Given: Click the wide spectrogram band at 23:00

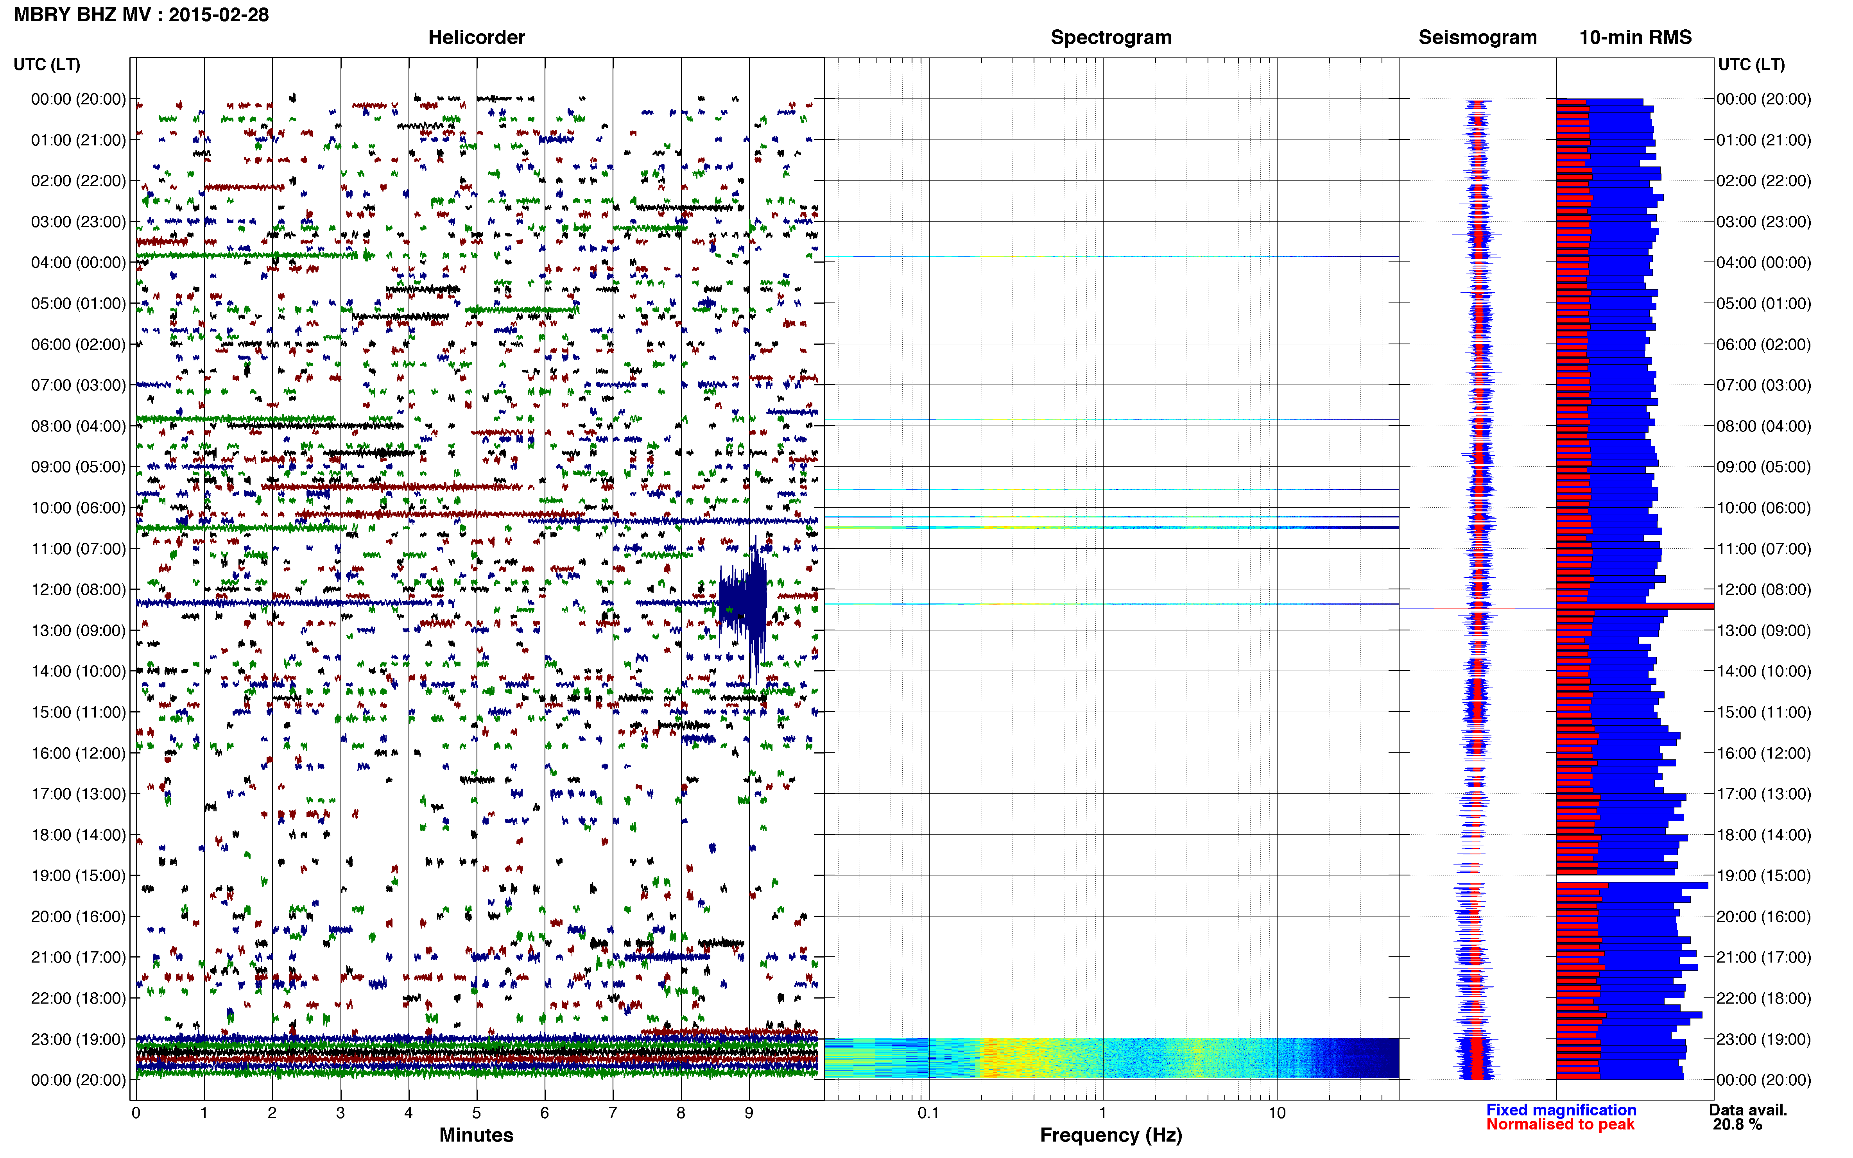Looking at the screenshot, I should [x=1111, y=1058].
